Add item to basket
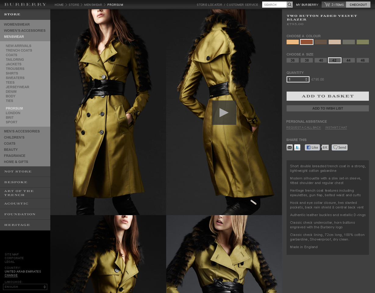This screenshot has height=293, width=375. [327, 96]
